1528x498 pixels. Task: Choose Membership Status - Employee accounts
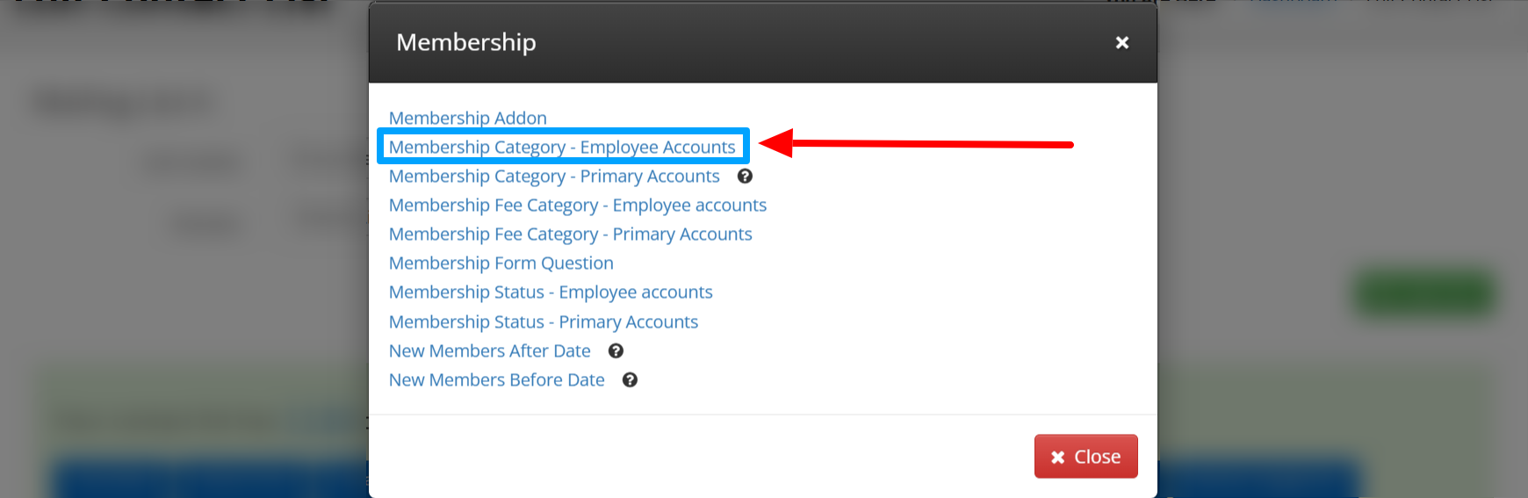click(x=551, y=292)
